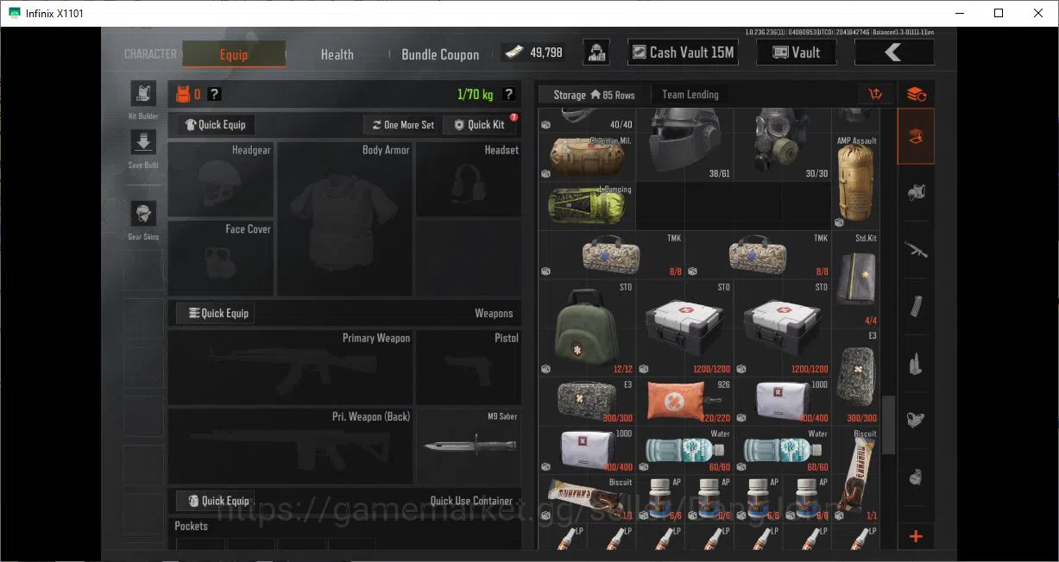The image size is (1059, 562).
Task: Select the Chapman Mil. bag
Action: click(588, 157)
